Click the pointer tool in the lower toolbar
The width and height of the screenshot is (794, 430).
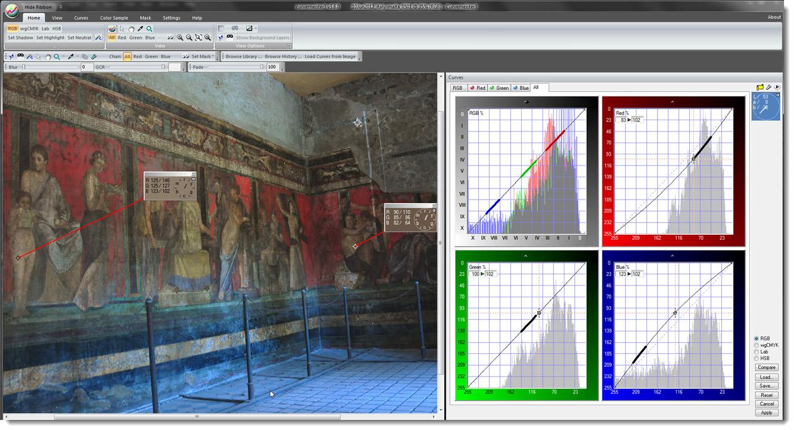point(38,57)
